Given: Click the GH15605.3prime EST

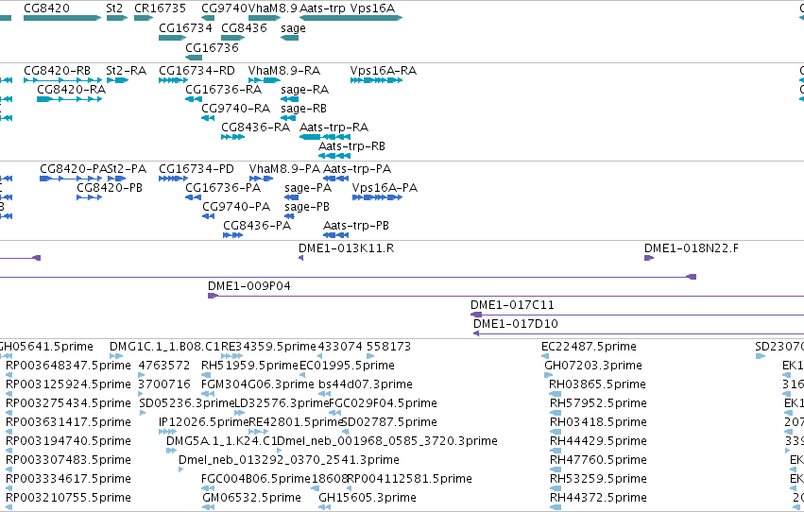Looking at the screenshot, I should (x=325, y=507).
